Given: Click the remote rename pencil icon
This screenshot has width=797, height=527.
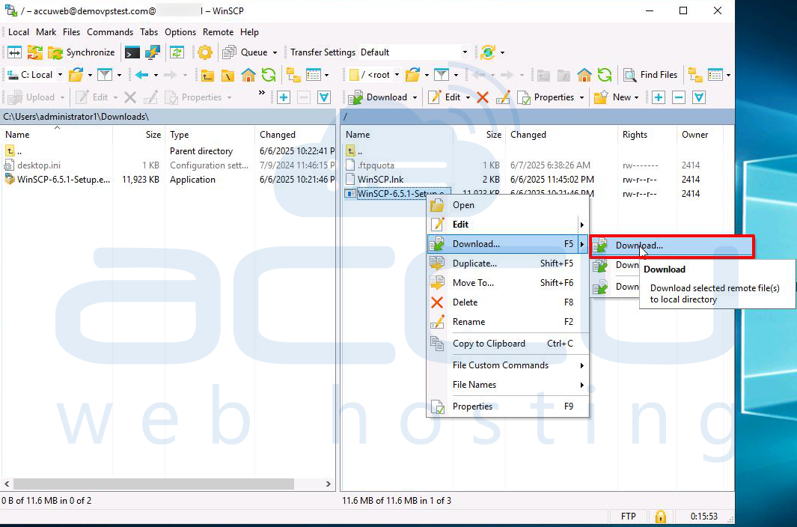Looking at the screenshot, I should tap(503, 97).
